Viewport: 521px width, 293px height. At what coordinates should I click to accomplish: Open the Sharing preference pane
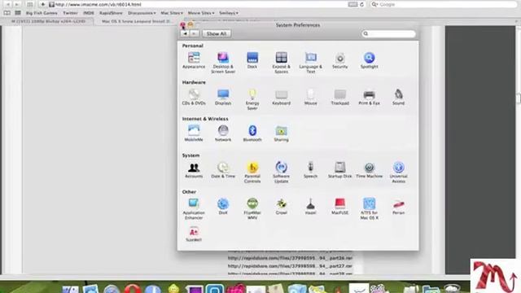point(282,133)
